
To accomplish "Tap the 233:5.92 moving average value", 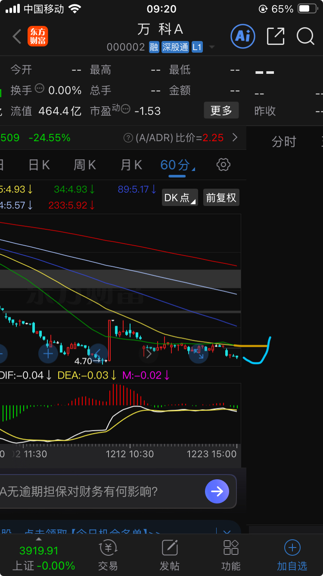I will click(x=72, y=206).
